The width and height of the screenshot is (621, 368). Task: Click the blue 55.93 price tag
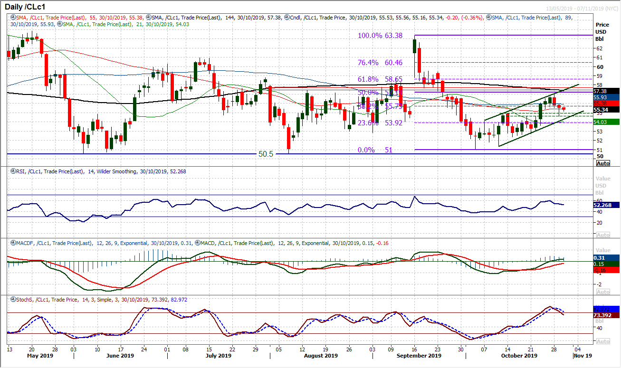(x=607, y=97)
